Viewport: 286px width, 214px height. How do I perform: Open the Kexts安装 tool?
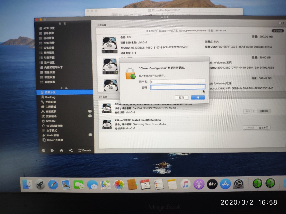tap(51, 135)
